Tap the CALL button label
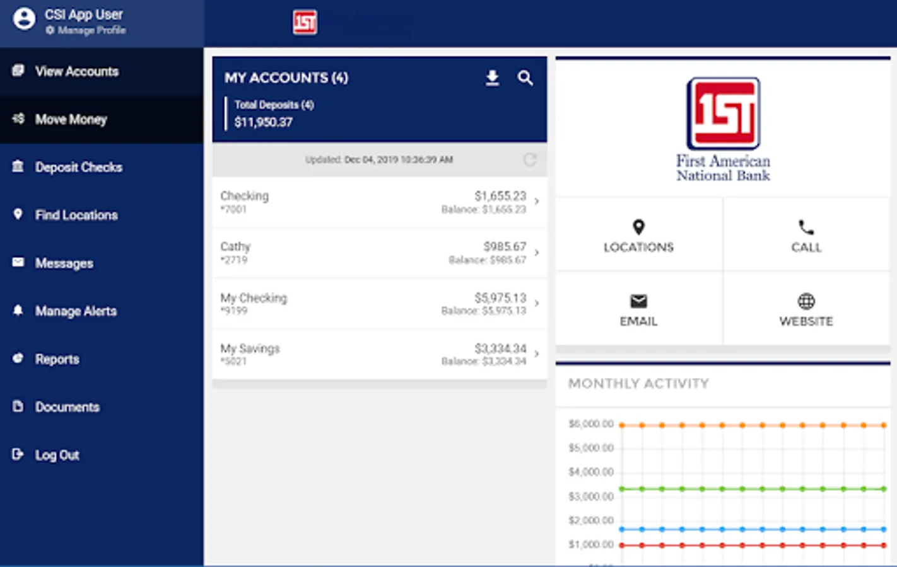This screenshot has height=567, width=897. tap(806, 248)
